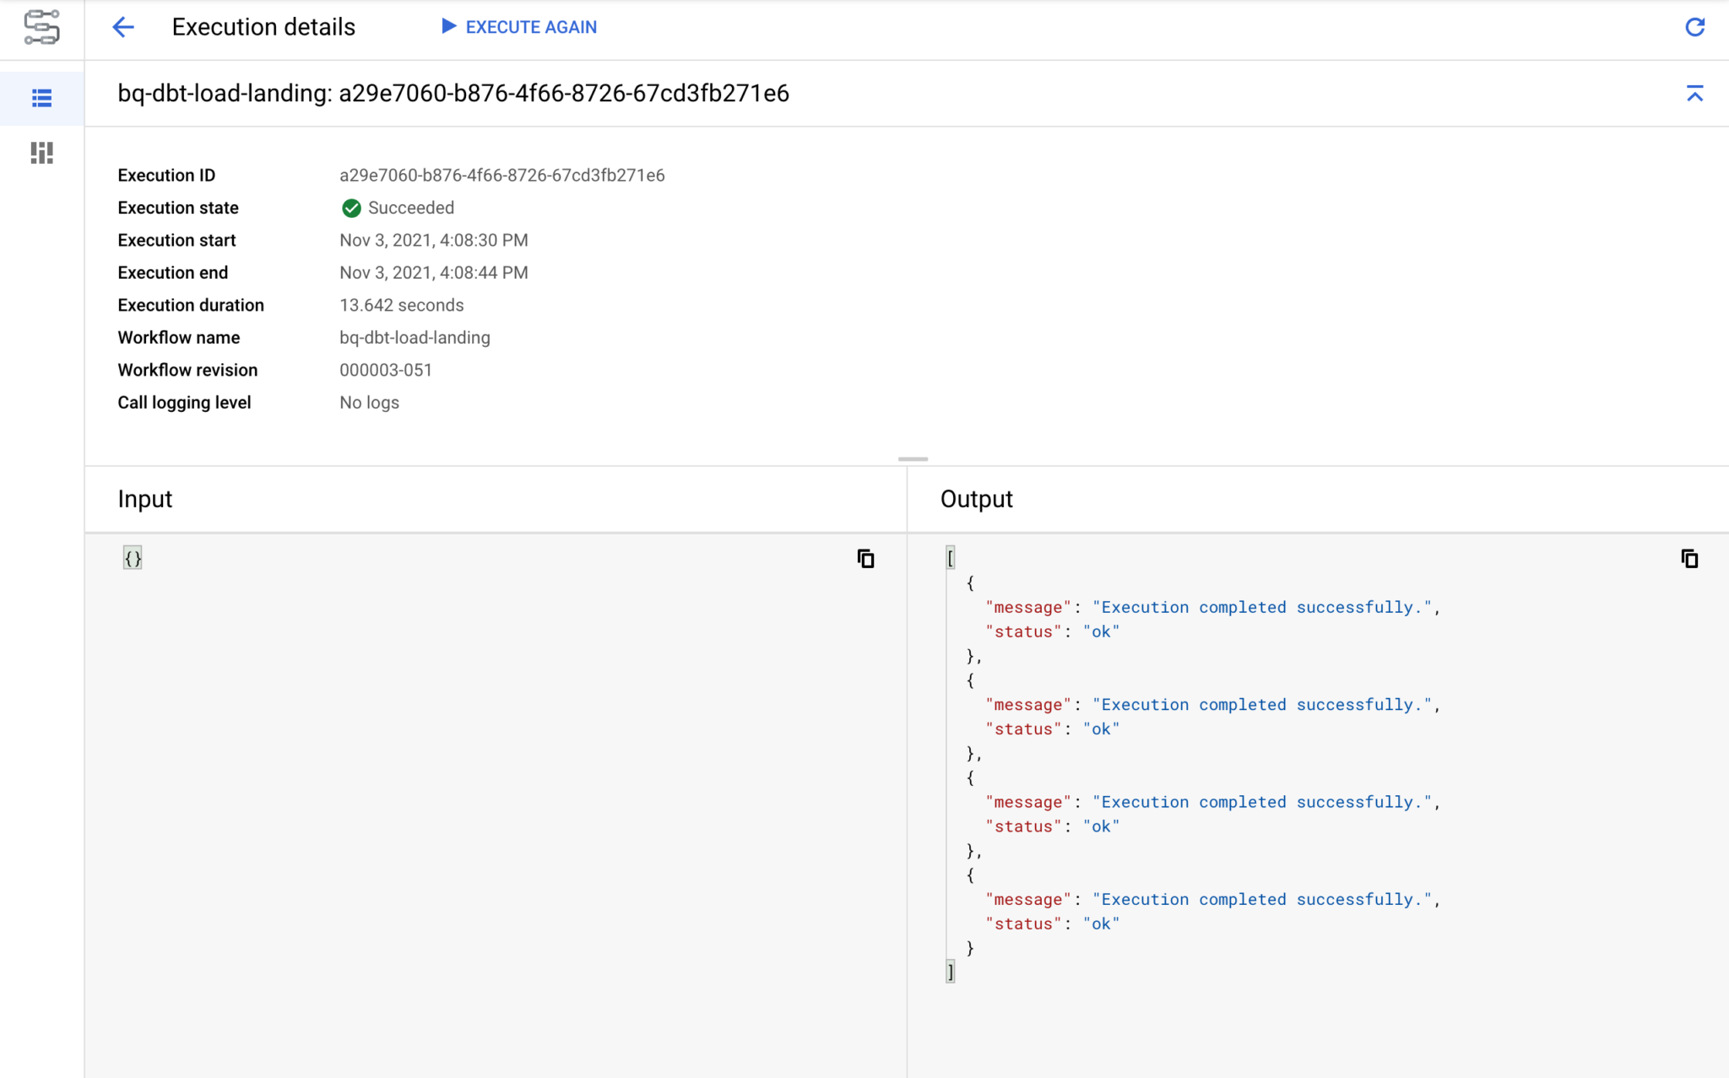Select the Summary list icon in the sidebar
Screen dimensions: 1729x1078
point(41,98)
